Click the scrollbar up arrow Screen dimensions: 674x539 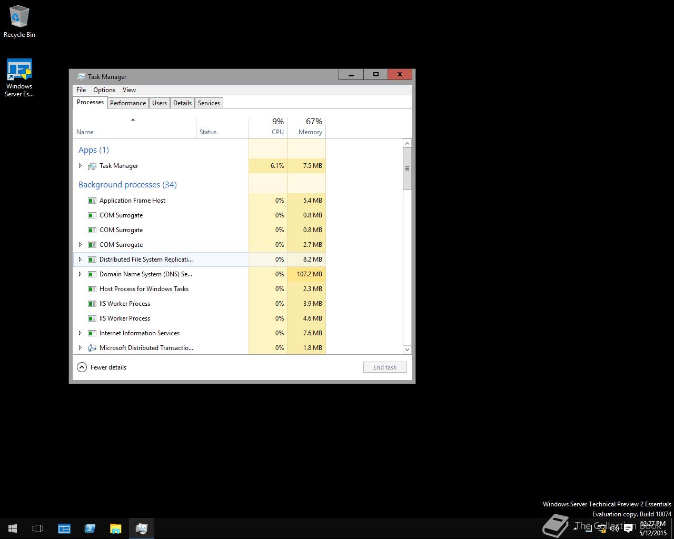tap(407, 143)
